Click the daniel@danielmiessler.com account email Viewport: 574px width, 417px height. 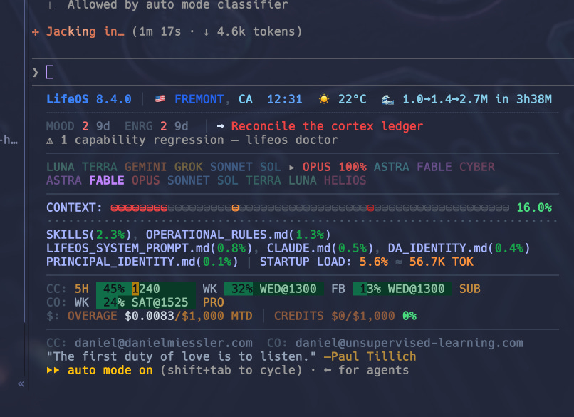(164, 343)
